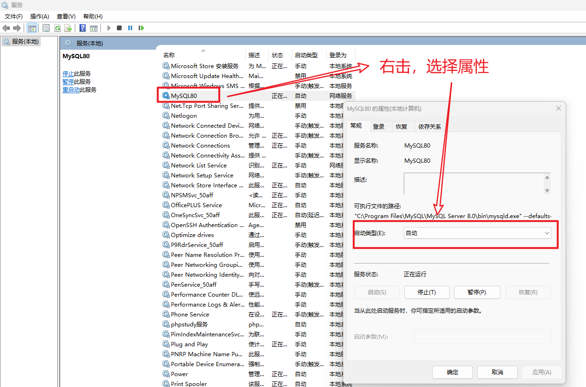Click the Stop Service square icon
586x387 pixels.
tap(119, 28)
